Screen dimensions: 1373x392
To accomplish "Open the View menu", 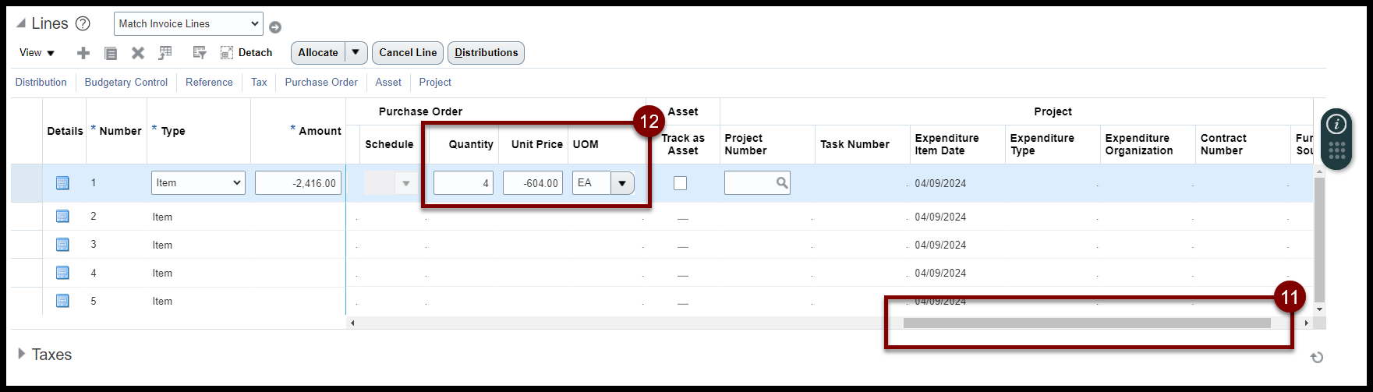I will (x=37, y=53).
